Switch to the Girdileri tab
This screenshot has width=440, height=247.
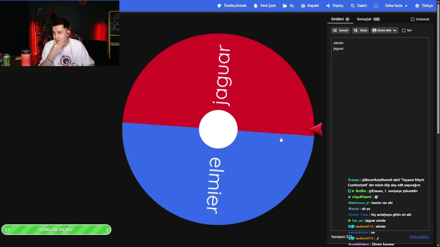[x=340, y=19]
